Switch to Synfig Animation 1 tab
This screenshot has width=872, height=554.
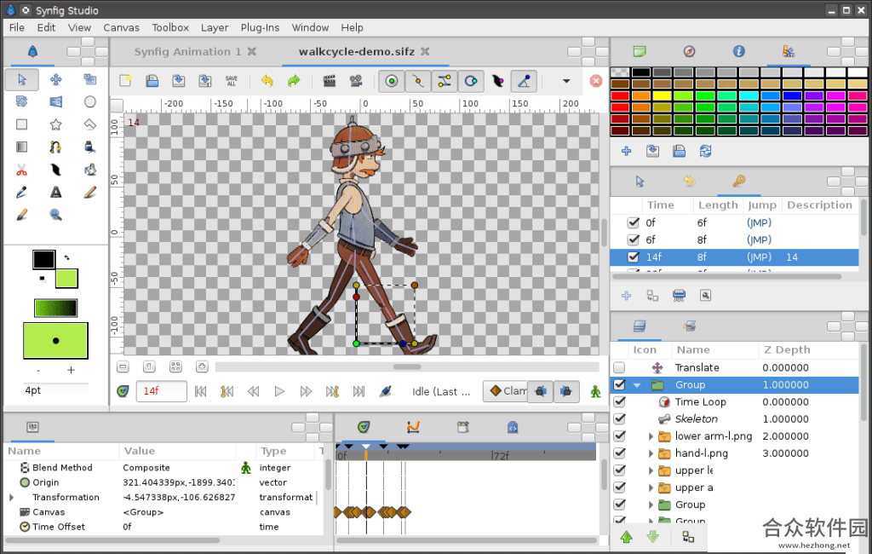coord(187,52)
